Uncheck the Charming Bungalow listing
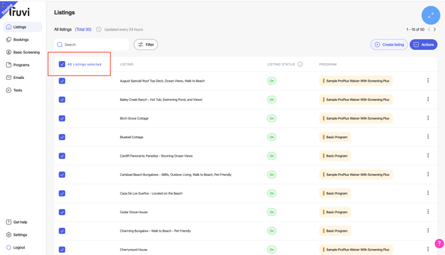 pos(62,230)
